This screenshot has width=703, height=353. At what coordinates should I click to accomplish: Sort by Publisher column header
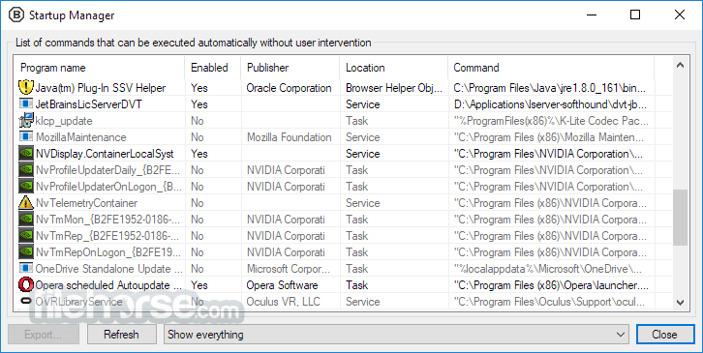tap(290, 68)
